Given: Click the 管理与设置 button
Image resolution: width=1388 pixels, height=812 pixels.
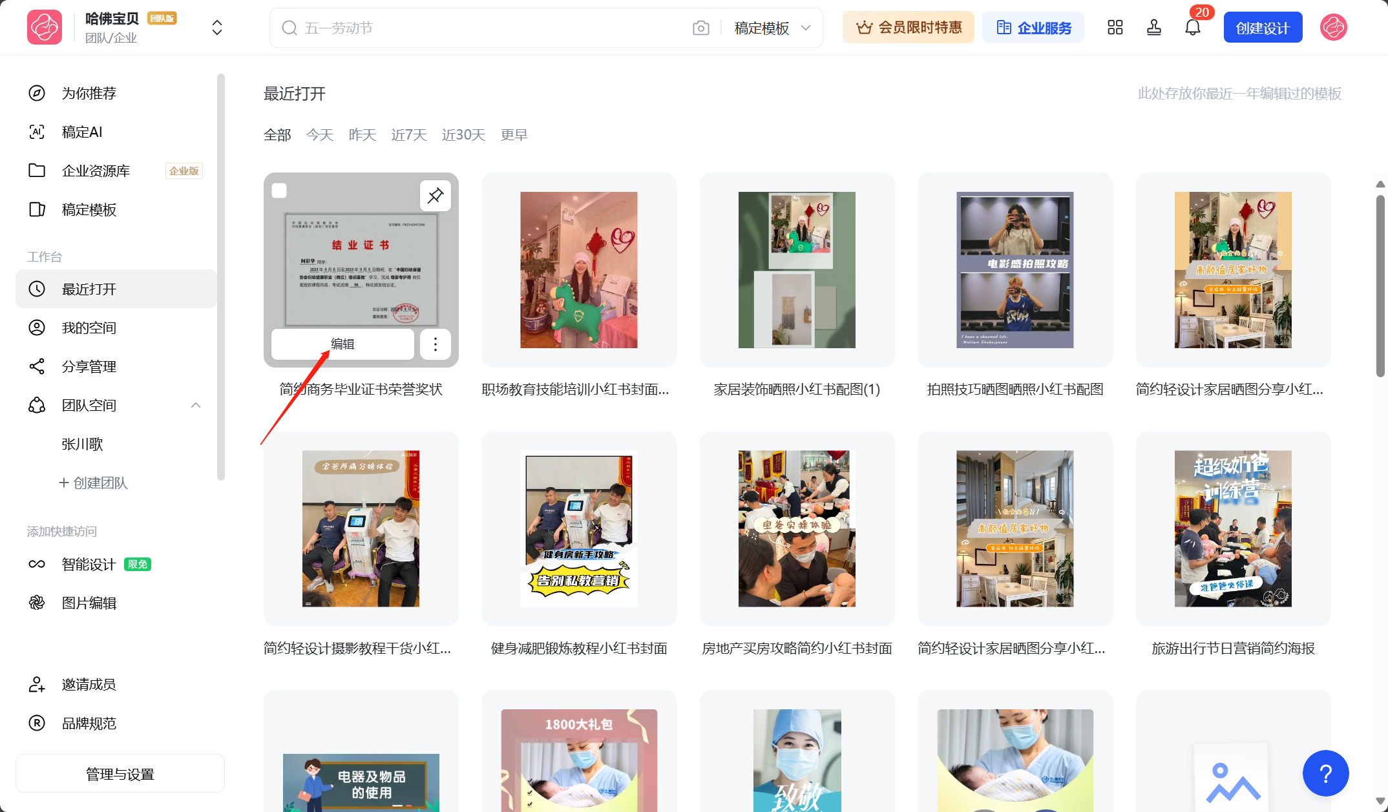Looking at the screenshot, I should tap(120, 773).
